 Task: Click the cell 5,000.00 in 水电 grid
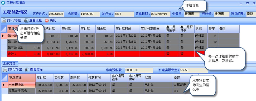(61, 85)
